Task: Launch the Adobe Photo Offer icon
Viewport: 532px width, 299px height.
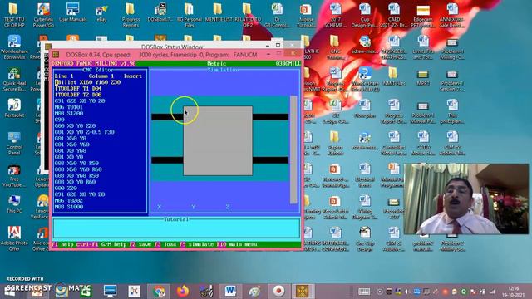Action: pos(14,238)
